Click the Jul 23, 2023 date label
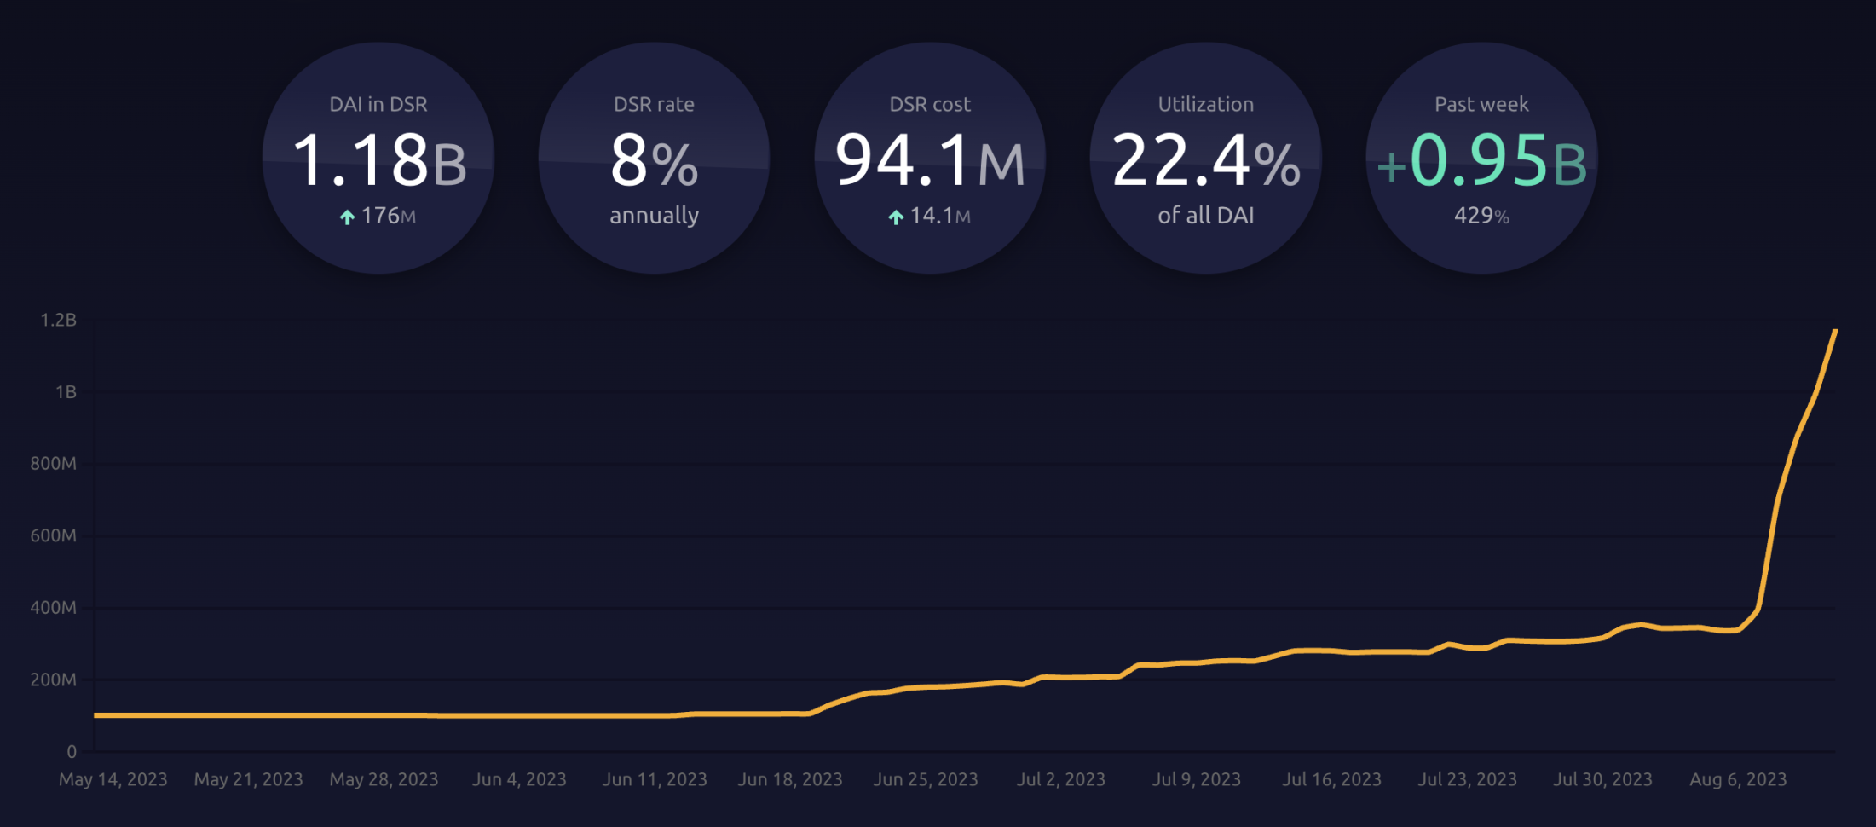The height and width of the screenshot is (827, 1876). 1467,779
